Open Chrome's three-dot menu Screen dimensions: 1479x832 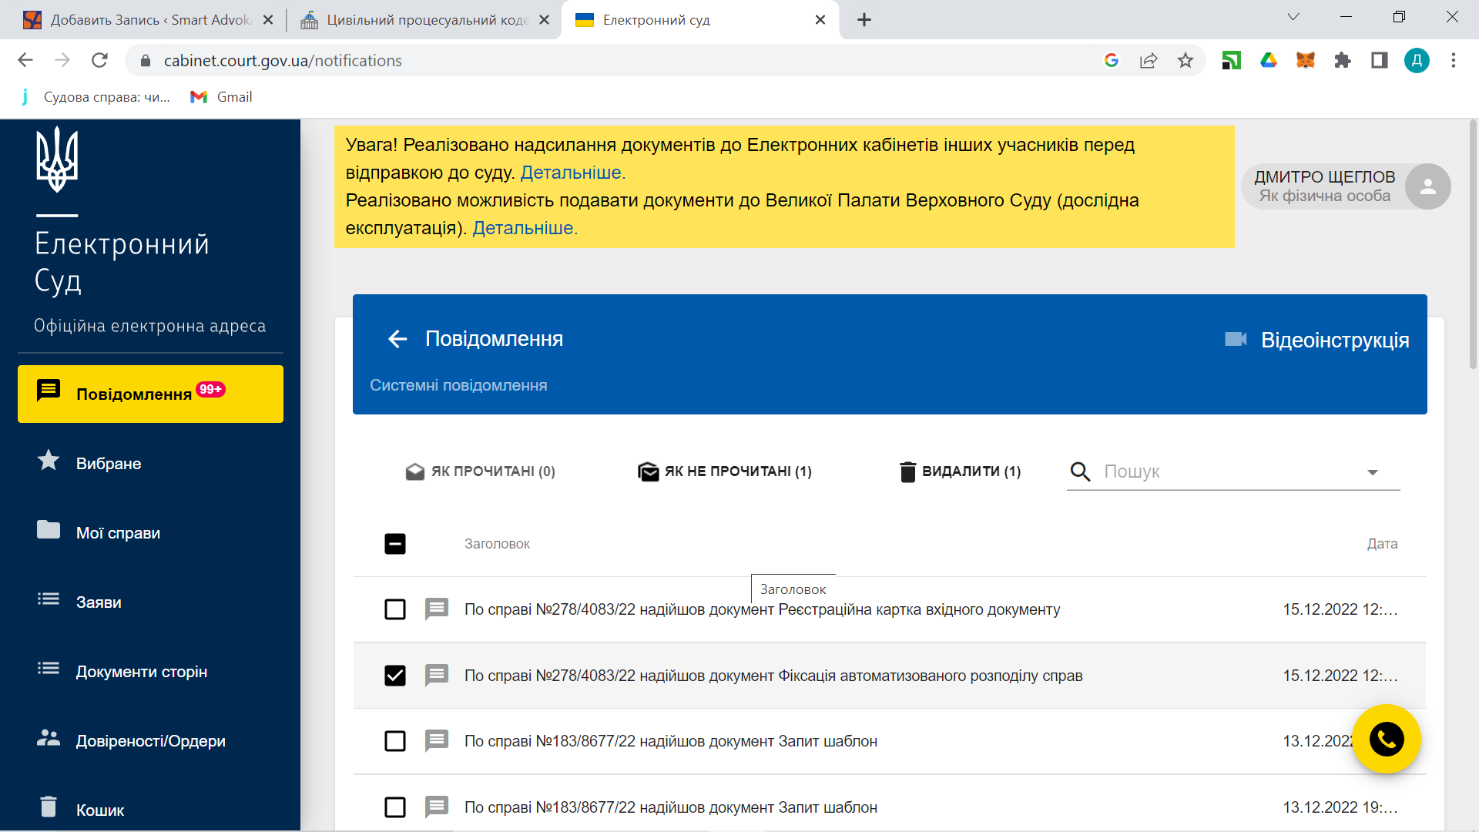(1453, 60)
